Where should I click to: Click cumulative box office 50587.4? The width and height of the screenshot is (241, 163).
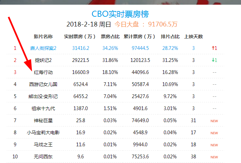pyautogui.click(x=140, y=84)
